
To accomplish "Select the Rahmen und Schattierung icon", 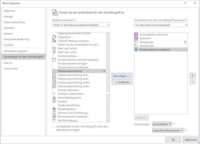I will pyautogui.click(x=54, y=112).
